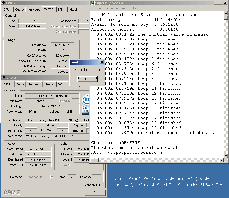Click the Threads count field
The width and height of the screenshot is (229, 198).
pyautogui.click(x=97, y=177)
